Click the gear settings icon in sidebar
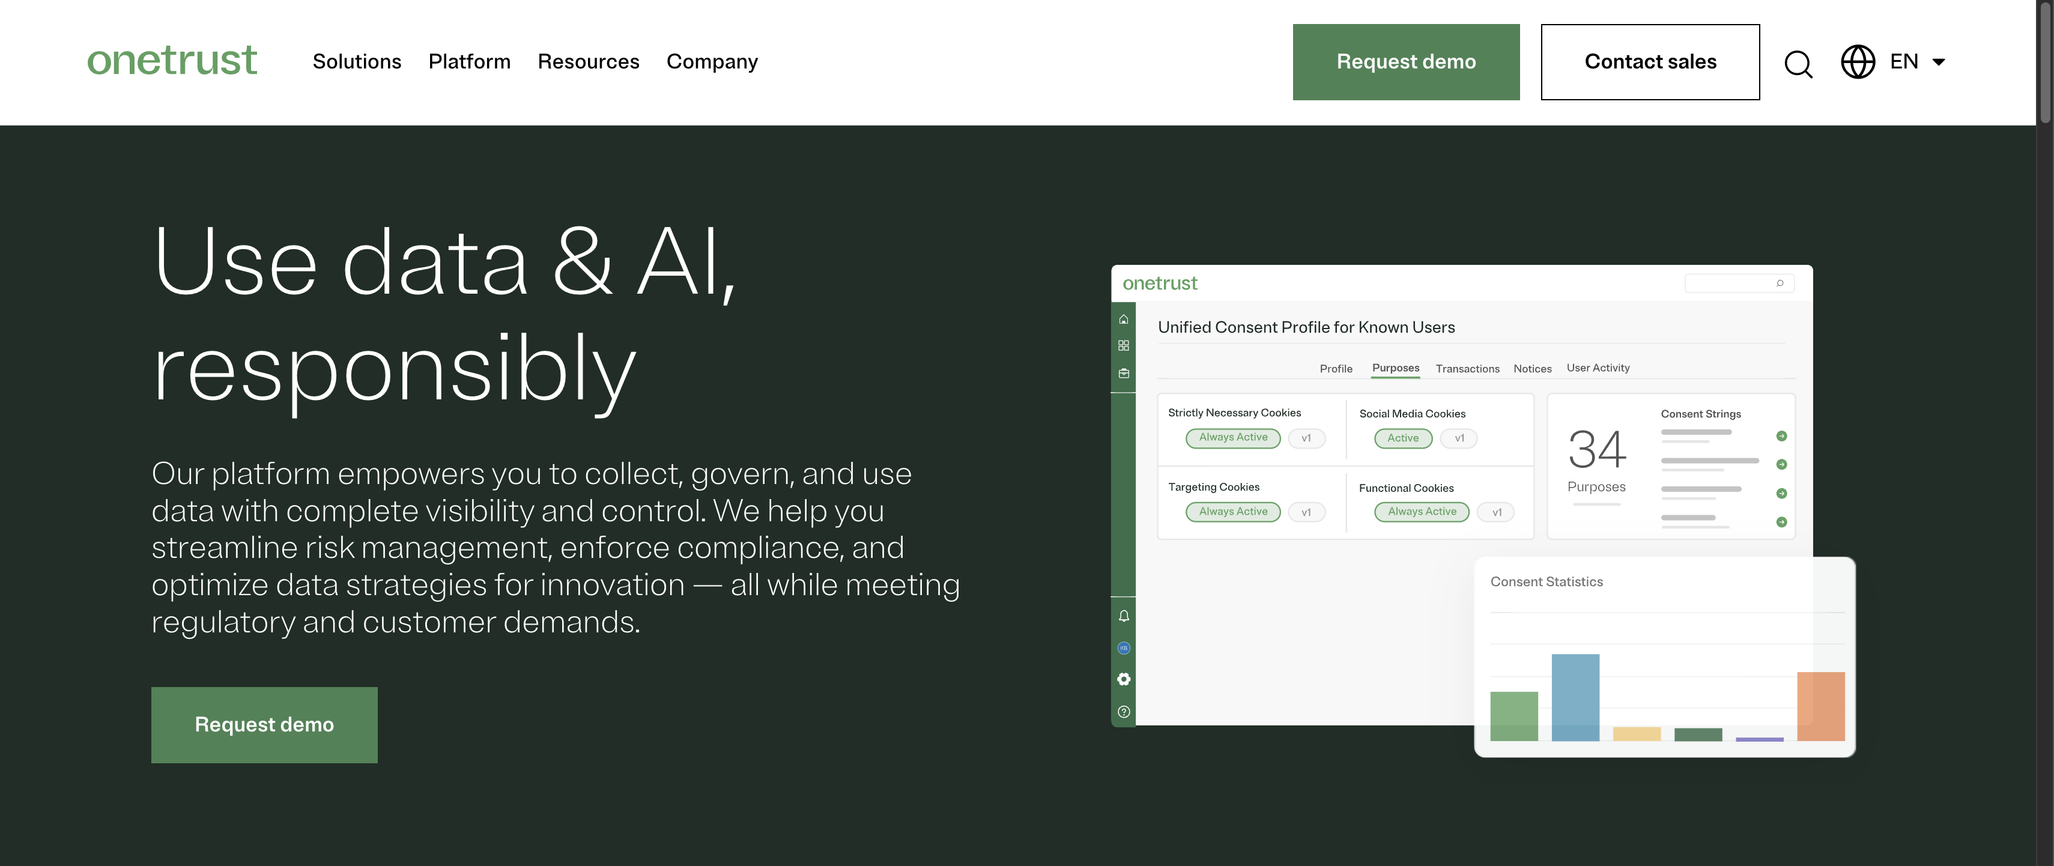 click(1124, 679)
